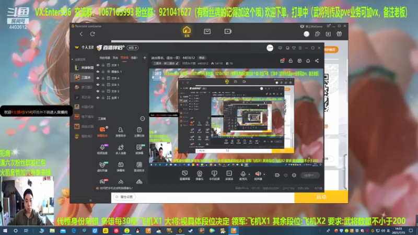Select 三国杀 in the sidebar
Screen dimensions: 418x235
pos(84,77)
